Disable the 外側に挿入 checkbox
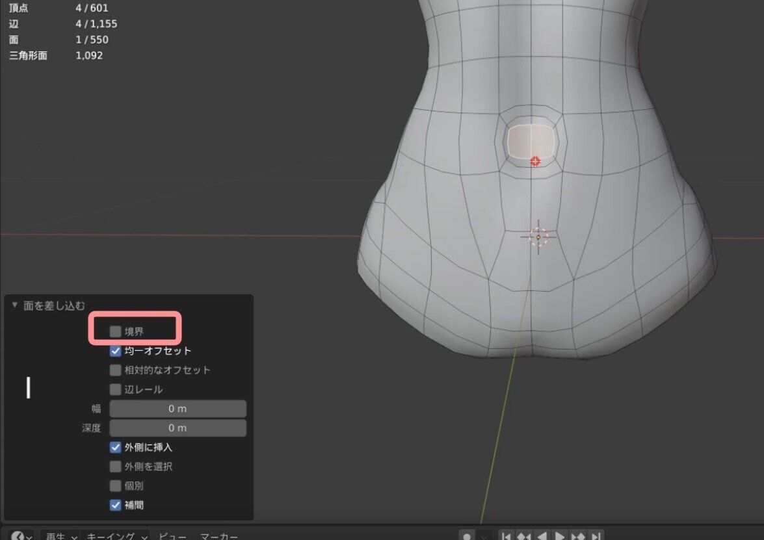The image size is (764, 540). [x=116, y=447]
